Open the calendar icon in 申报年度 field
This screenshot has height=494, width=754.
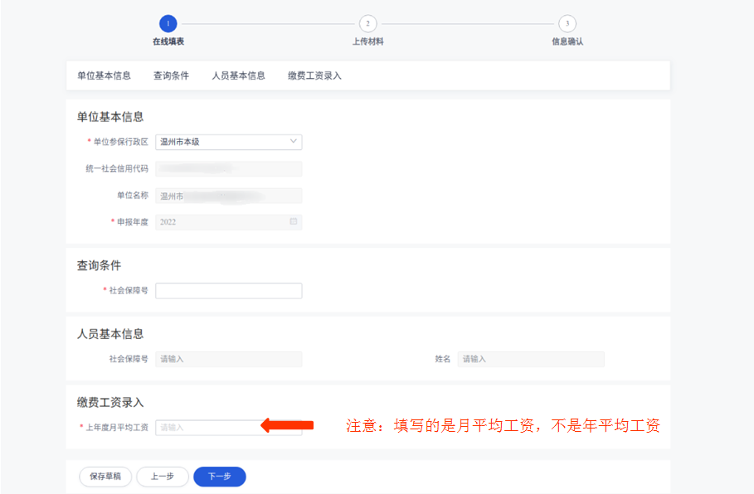pos(294,222)
